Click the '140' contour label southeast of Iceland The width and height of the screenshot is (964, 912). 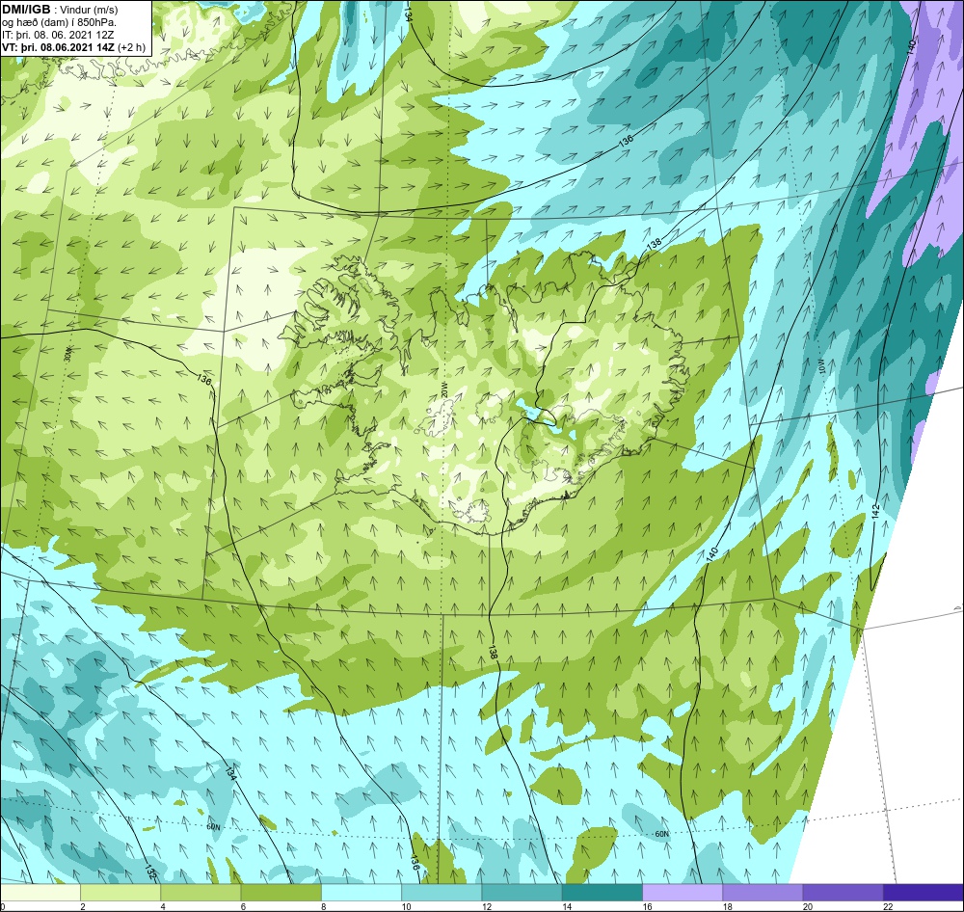[x=712, y=552]
